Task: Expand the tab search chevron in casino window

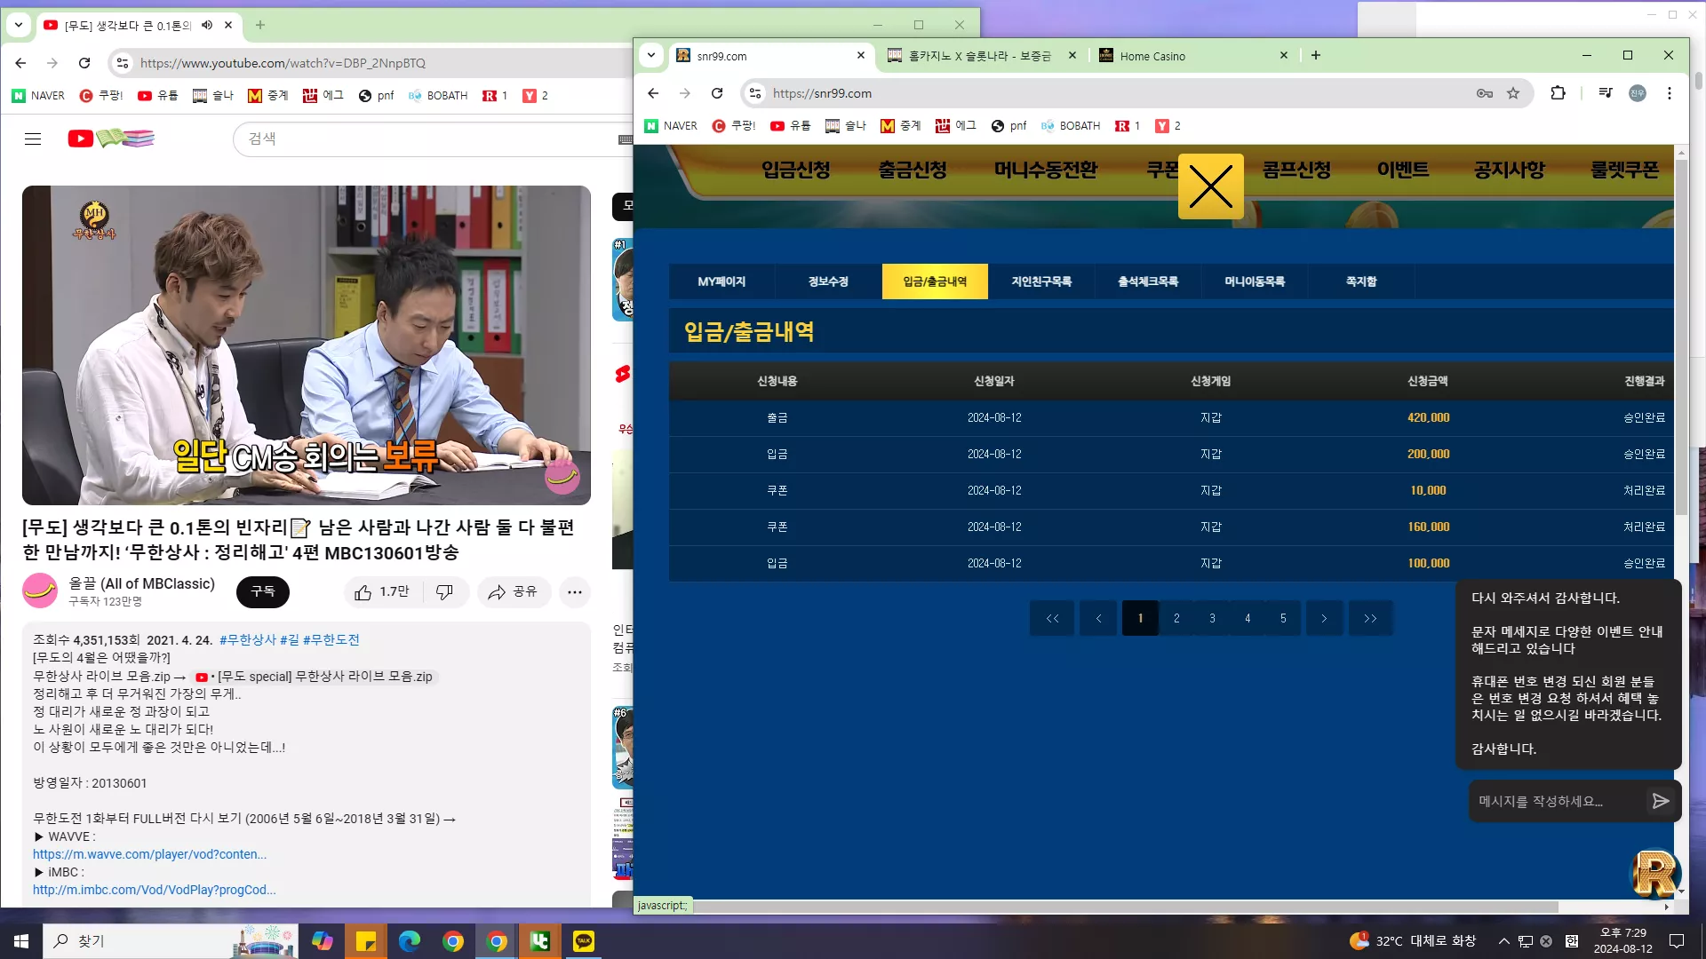Action: tap(651, 55)
